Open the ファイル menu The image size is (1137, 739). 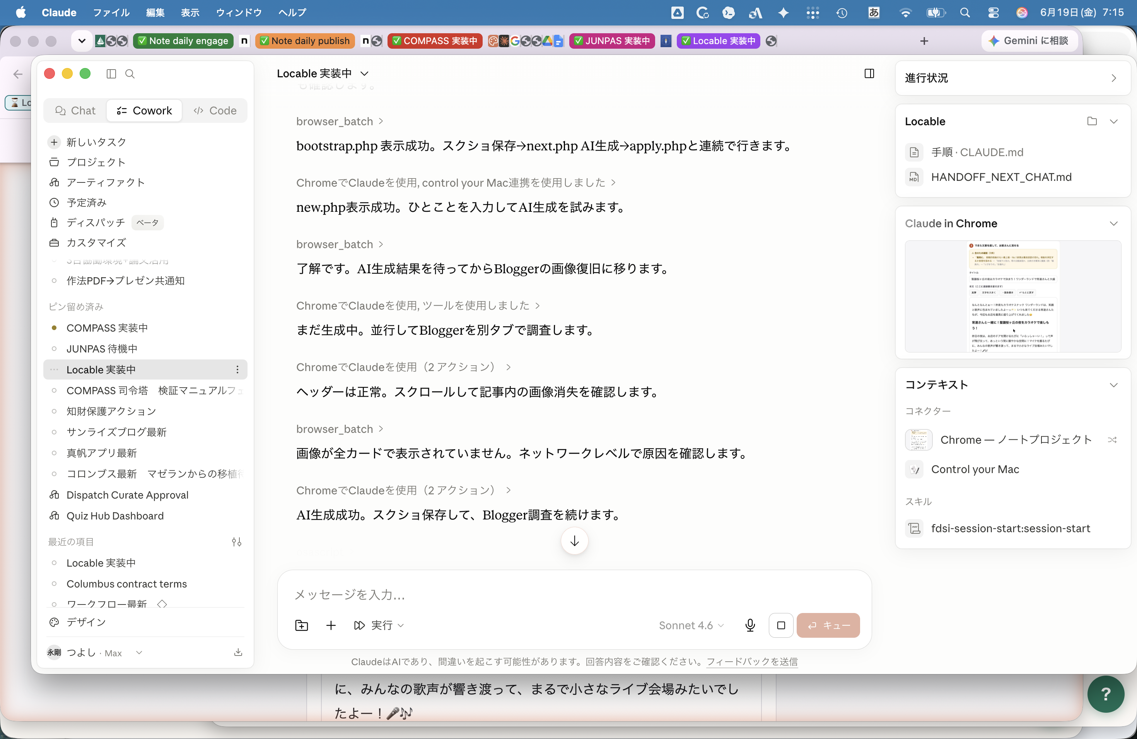[x=111, y=13]
